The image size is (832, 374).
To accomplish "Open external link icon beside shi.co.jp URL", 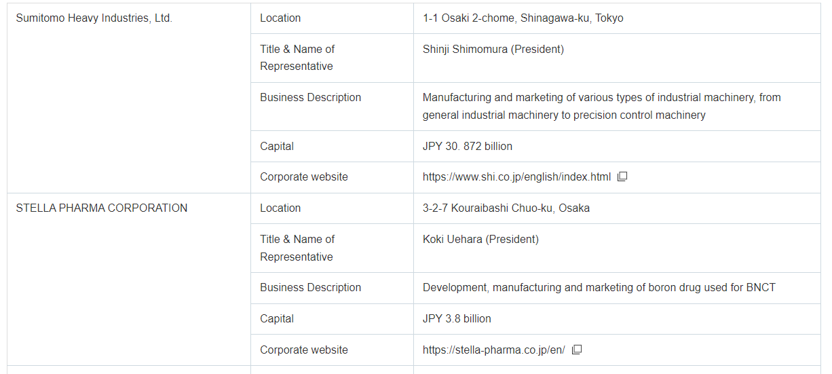I will 622,177.
